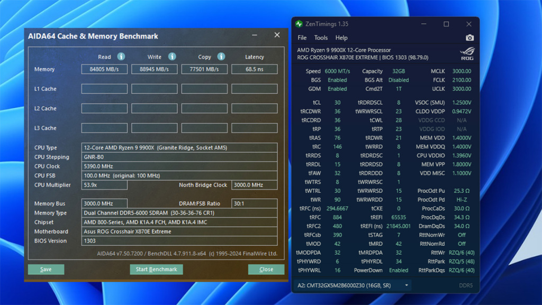Click the tCL value 30
Image resolution: width=542 pixels, height=305 pixels.
[x=337, y=103]
